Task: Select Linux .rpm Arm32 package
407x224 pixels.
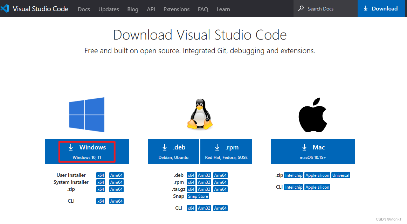Action: point(204,182)
